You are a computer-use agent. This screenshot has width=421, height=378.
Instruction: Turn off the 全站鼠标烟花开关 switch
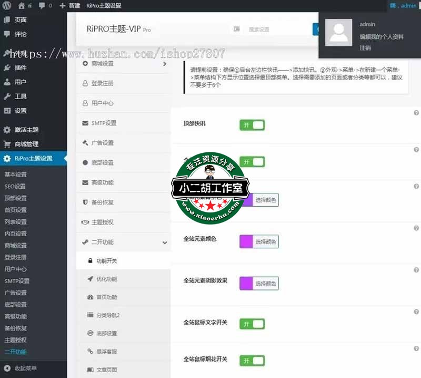(x=252, y=361)
